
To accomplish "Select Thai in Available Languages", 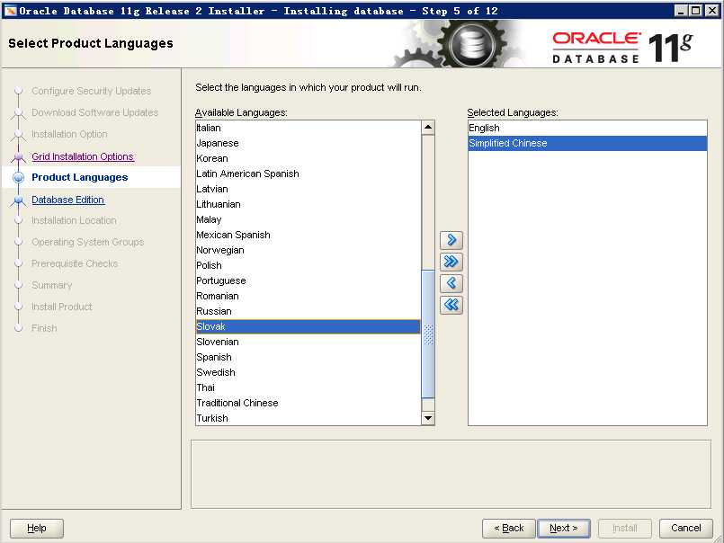I will tap(308, 387).
